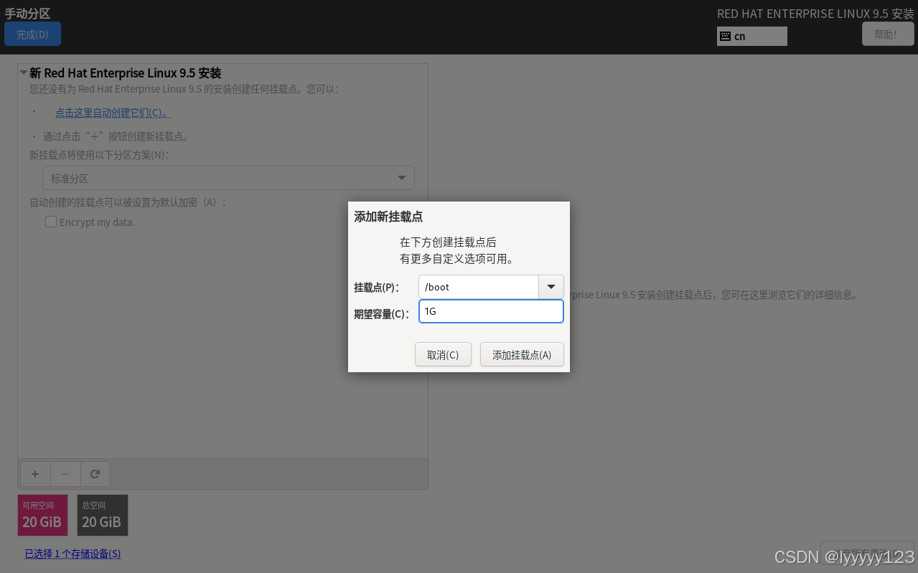The width and height of the screenshot is (918, 573).
Task: Open the 已选择 1 个存储设备 link
Action: [x=72, y=554]
